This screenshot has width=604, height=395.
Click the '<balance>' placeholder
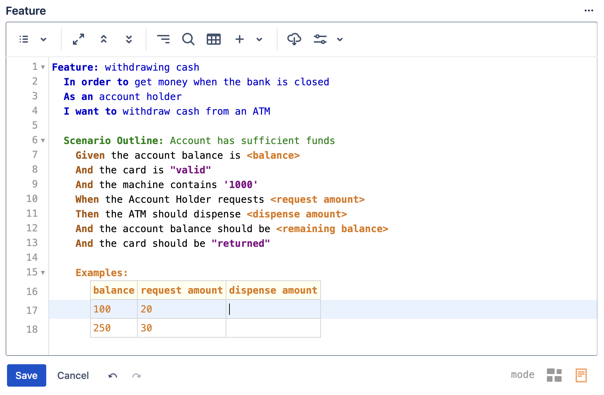pos(273,155)
